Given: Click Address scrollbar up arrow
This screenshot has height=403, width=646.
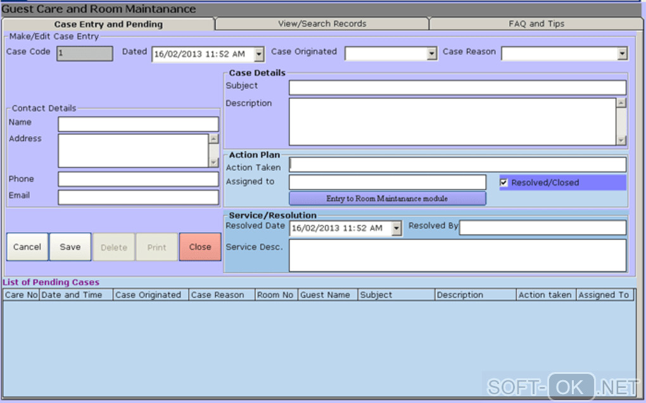Looking at the screenshot, I should click(213, 139).
